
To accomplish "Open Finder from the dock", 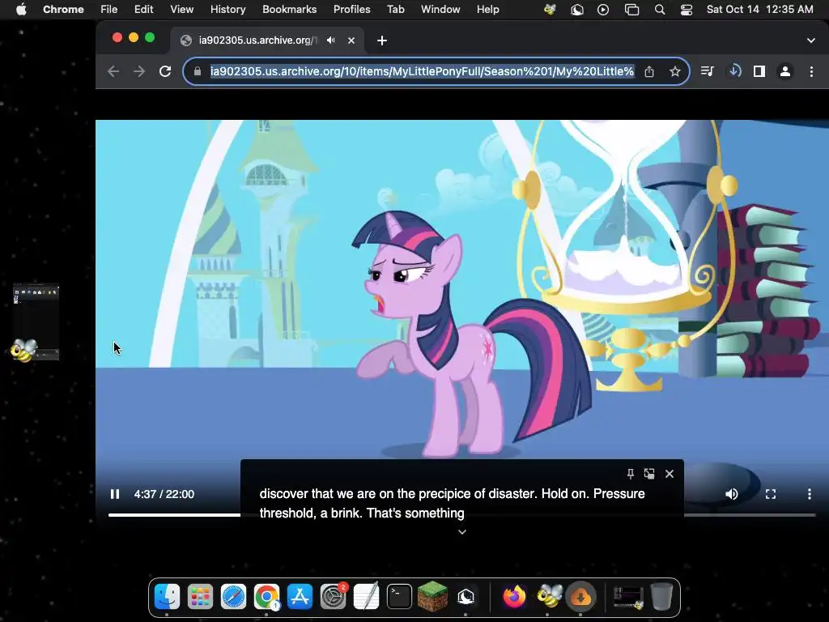I will [x=167, y=597].
